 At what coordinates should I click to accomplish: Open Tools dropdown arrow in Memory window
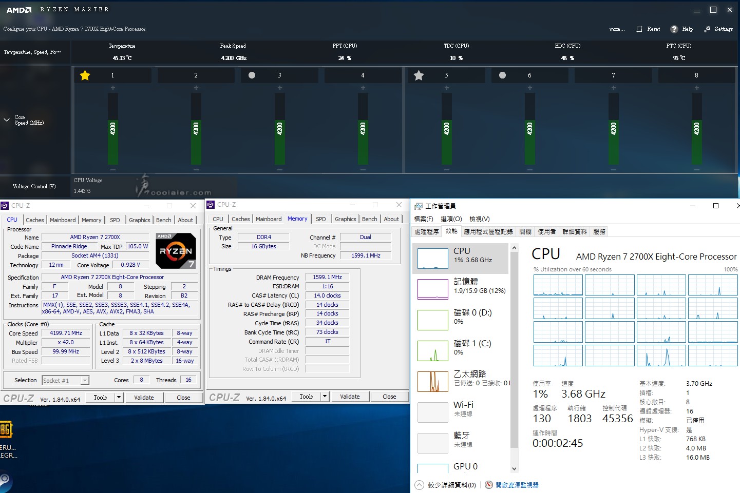325,396
